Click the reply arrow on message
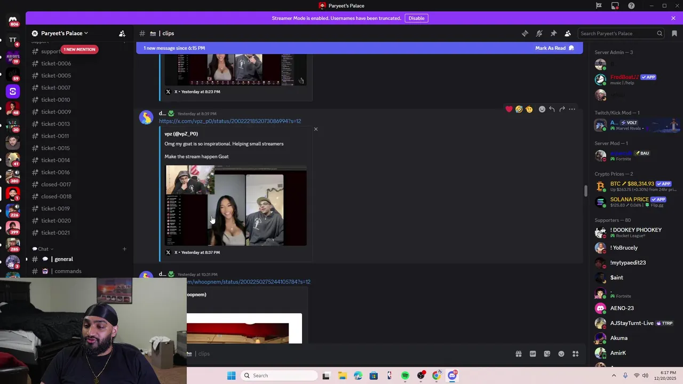This screenshot has height=384, width=683. (x=552, y=109)
